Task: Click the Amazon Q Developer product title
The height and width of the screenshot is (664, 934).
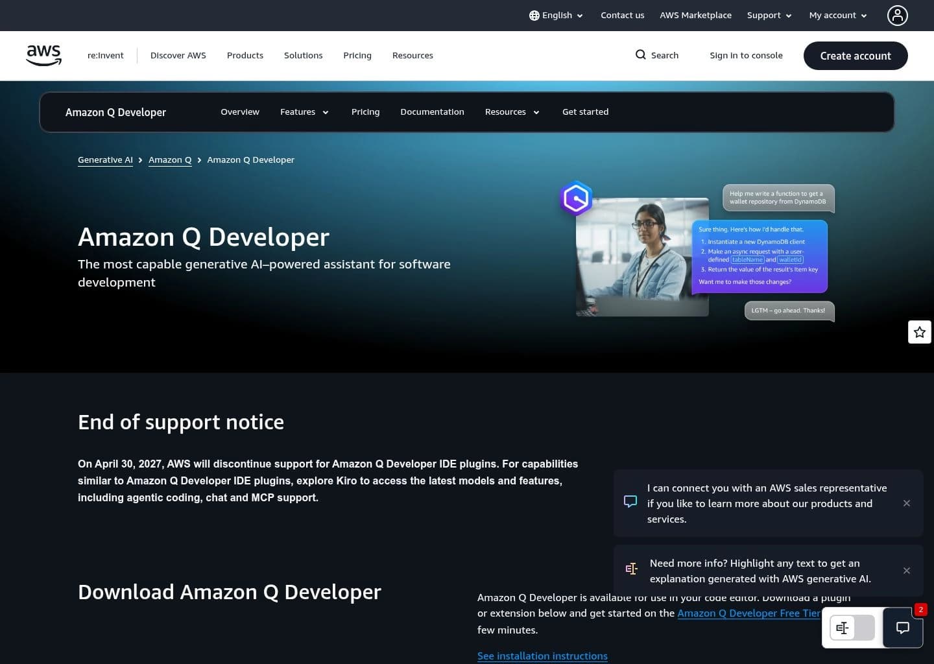Action: (x=116, y=112)
